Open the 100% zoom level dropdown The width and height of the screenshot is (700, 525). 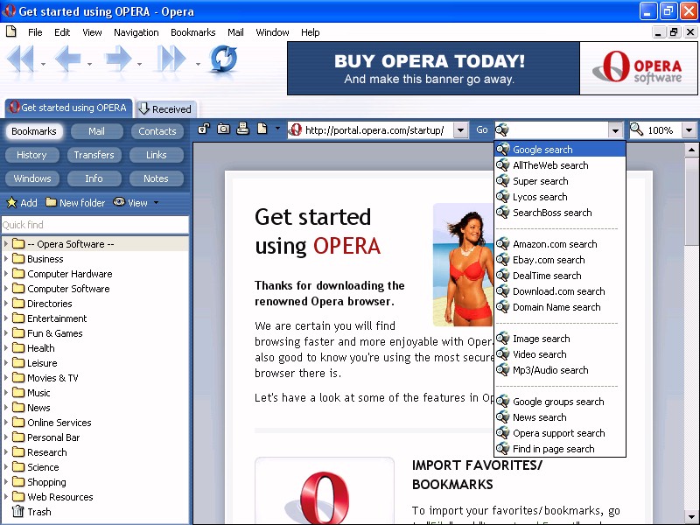coord(689,130)
